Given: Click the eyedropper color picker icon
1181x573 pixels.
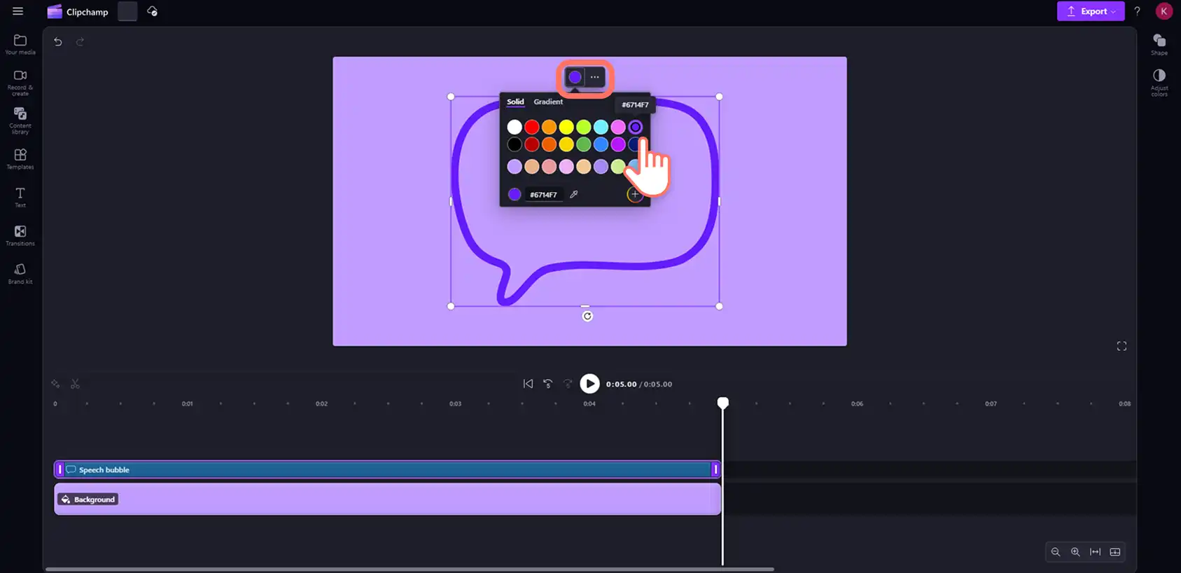Looking at the screenshot, I should (x=574, y=194).
